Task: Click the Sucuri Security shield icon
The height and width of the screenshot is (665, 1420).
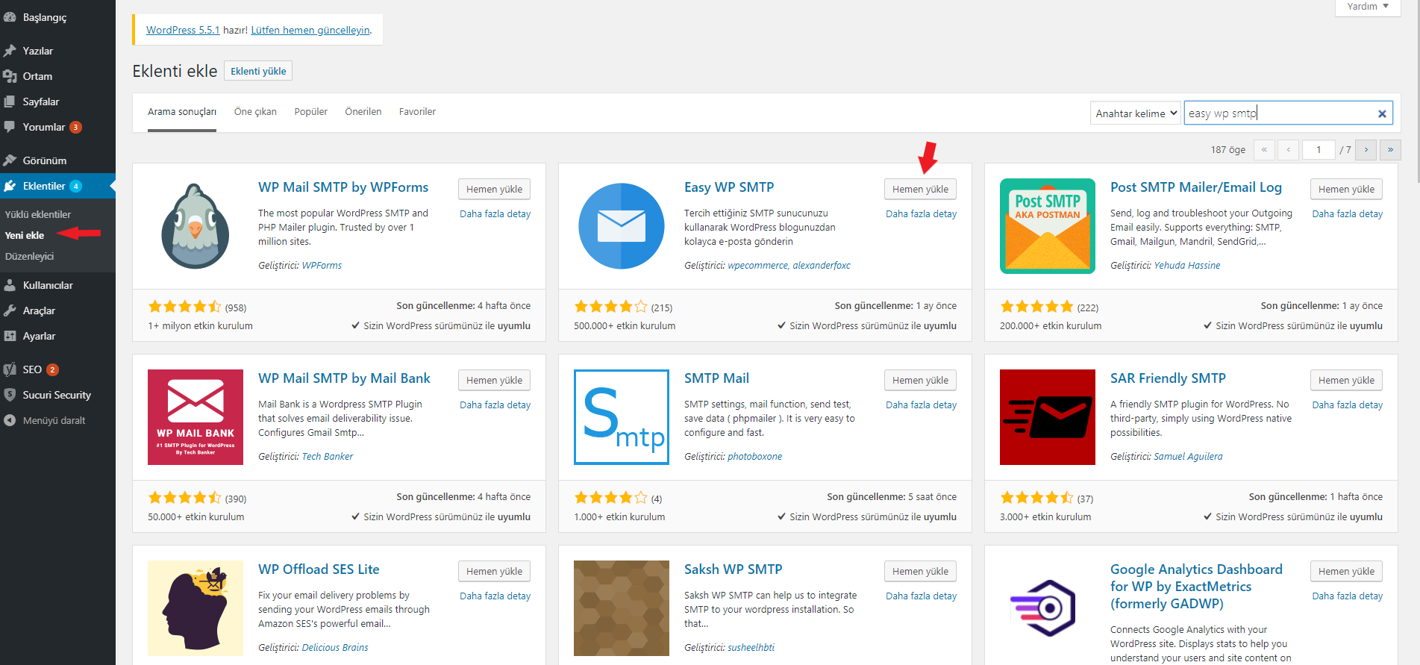Action: tap(10, 395)
